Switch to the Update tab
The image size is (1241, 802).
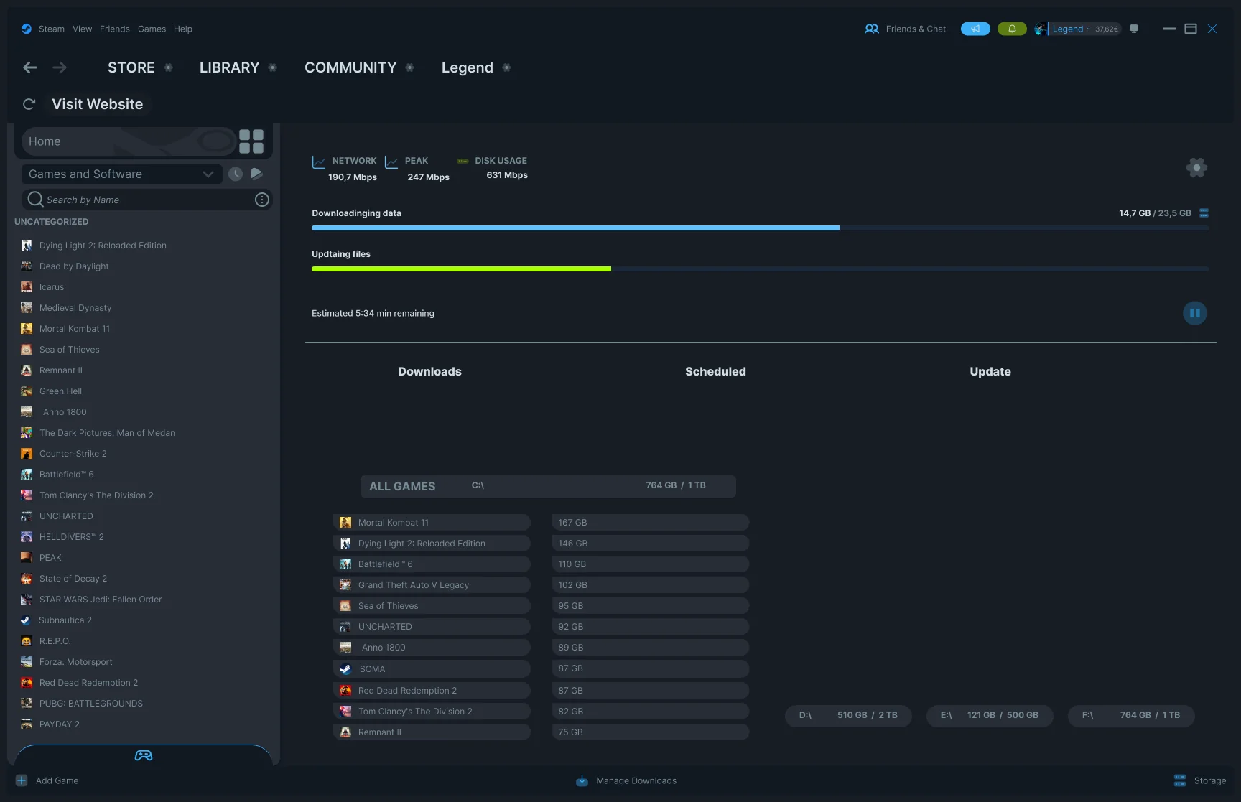pos(990,371)
